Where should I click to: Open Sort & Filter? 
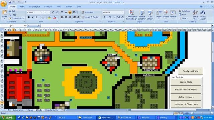(x=196, y=15)
